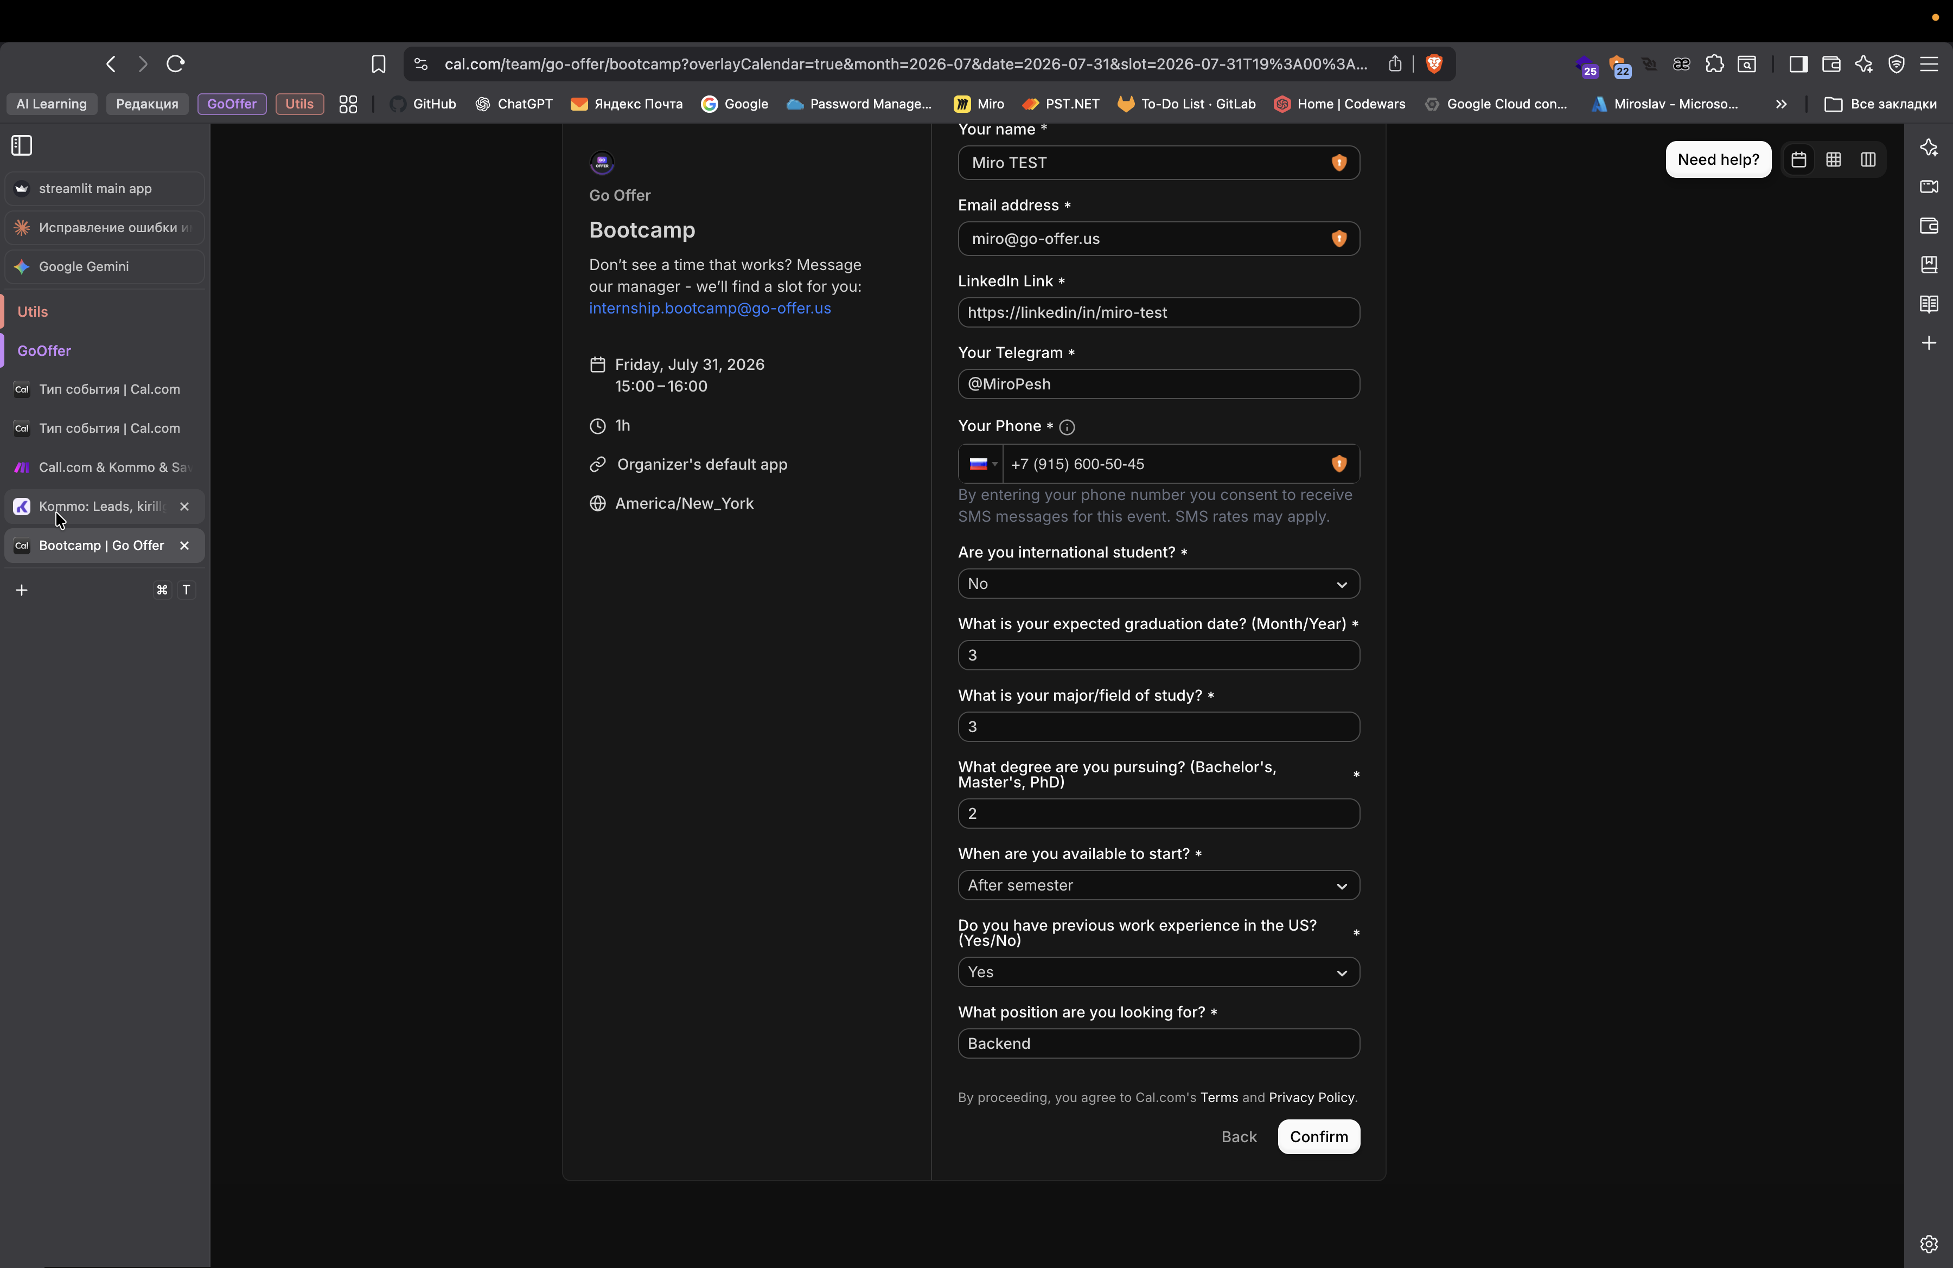Click the Brave Shields lion icon
Viewport: 1953px width, 1268px height.
click(1434, 64)
